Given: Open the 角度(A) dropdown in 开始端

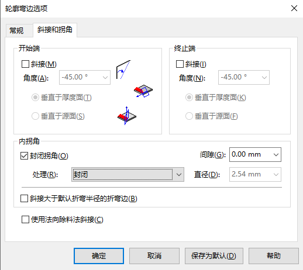Looking at the screenshot, I should (105, 78).
